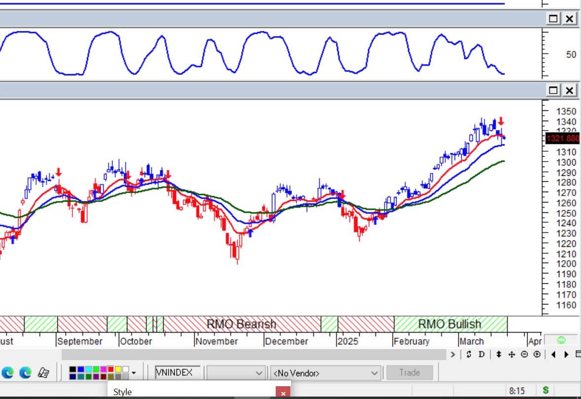Pick the maroon color swatch
The width and height of the screenshot is (581, 399).
(103, 376)
